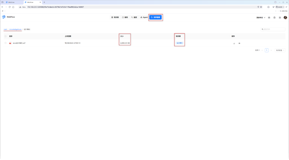Open the 知识库 navigation tab
Image resolution: width=289 pixels, height=160 pixels.
pos(115,17)
